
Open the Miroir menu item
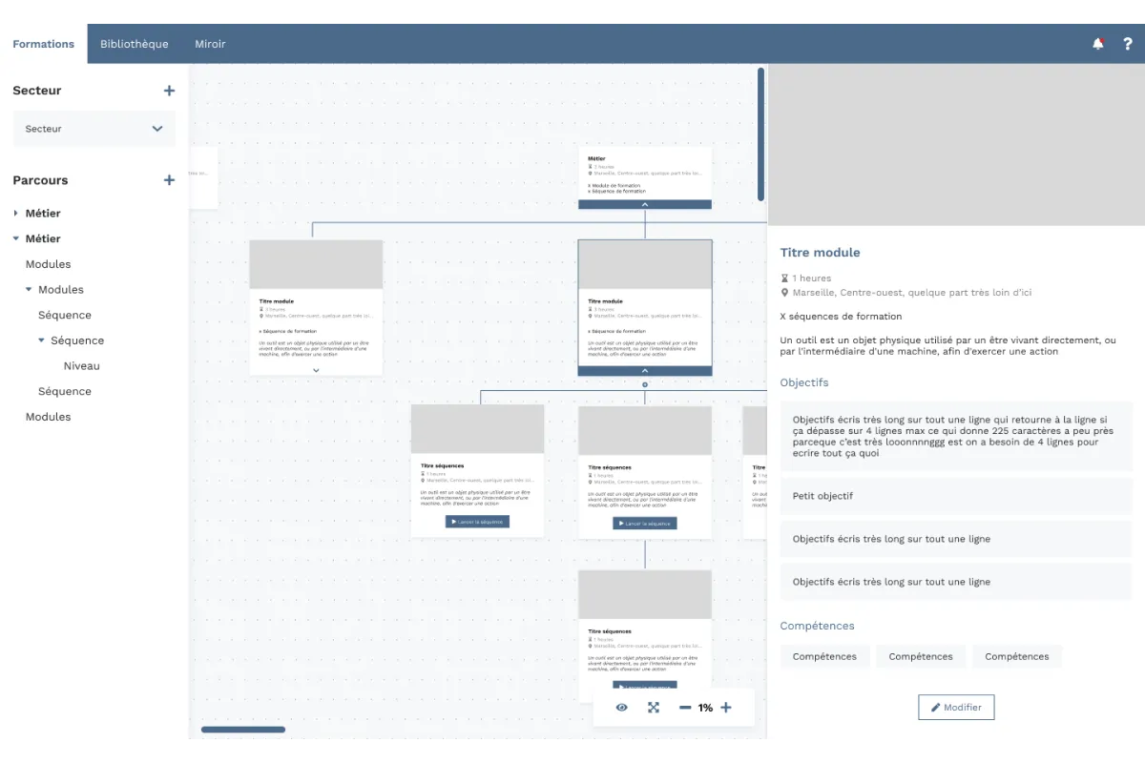(210, 43)
